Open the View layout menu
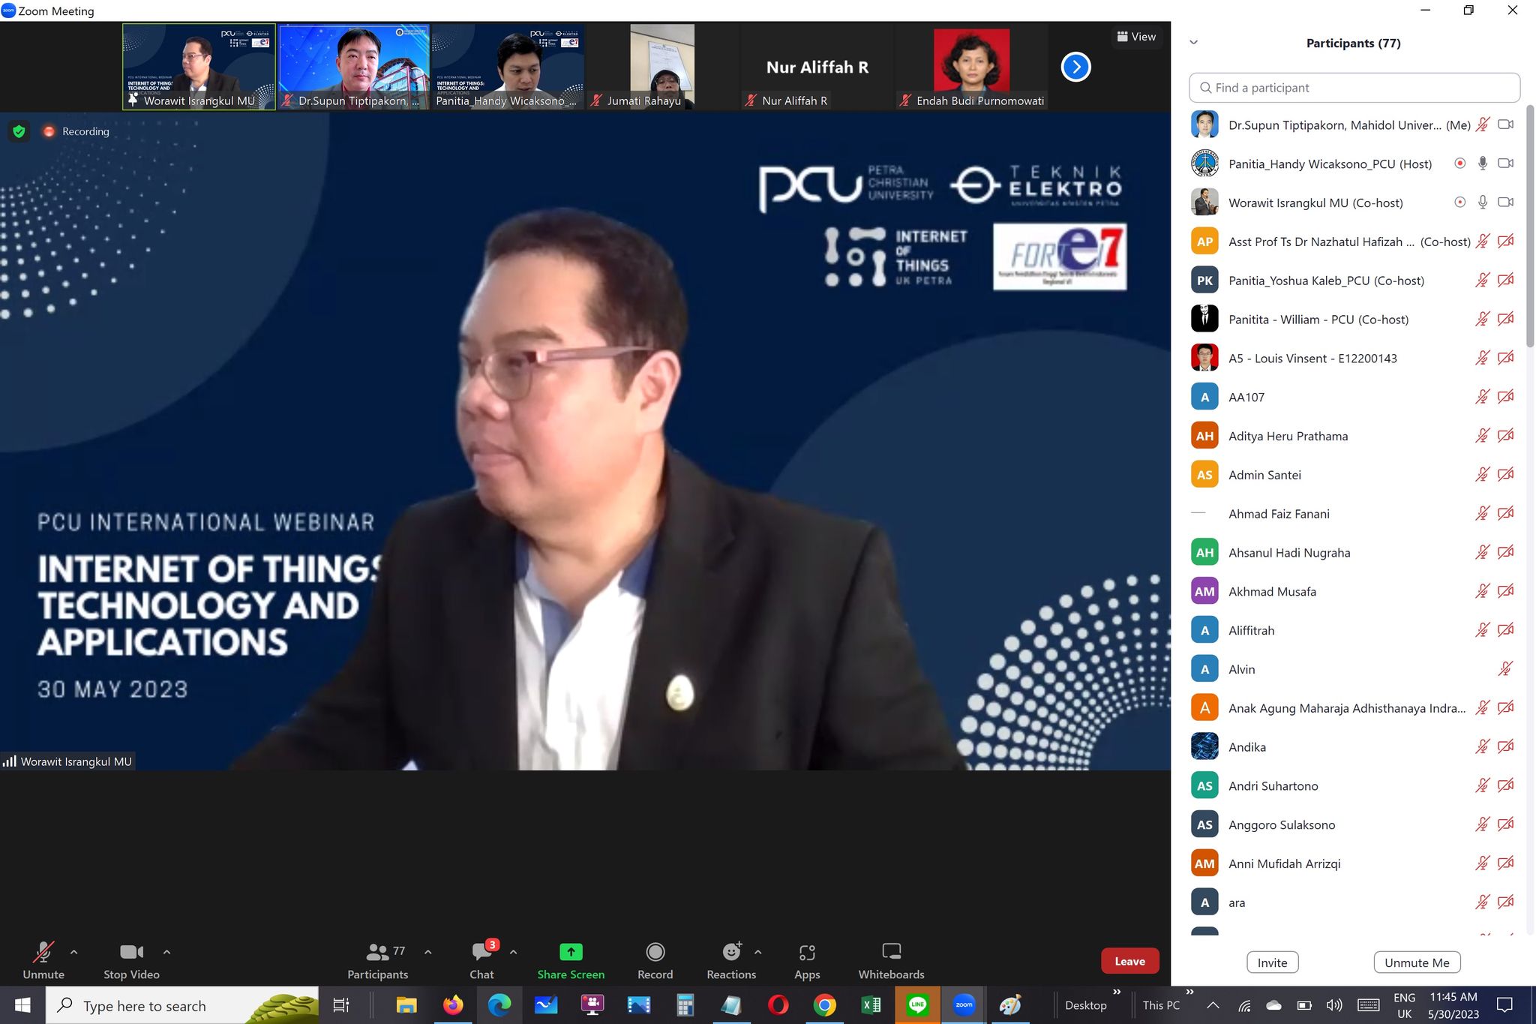The width and height of the screenshot is (1536, 1024). coord(1136,37)
